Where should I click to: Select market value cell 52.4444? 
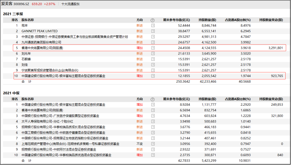[184, 26]
